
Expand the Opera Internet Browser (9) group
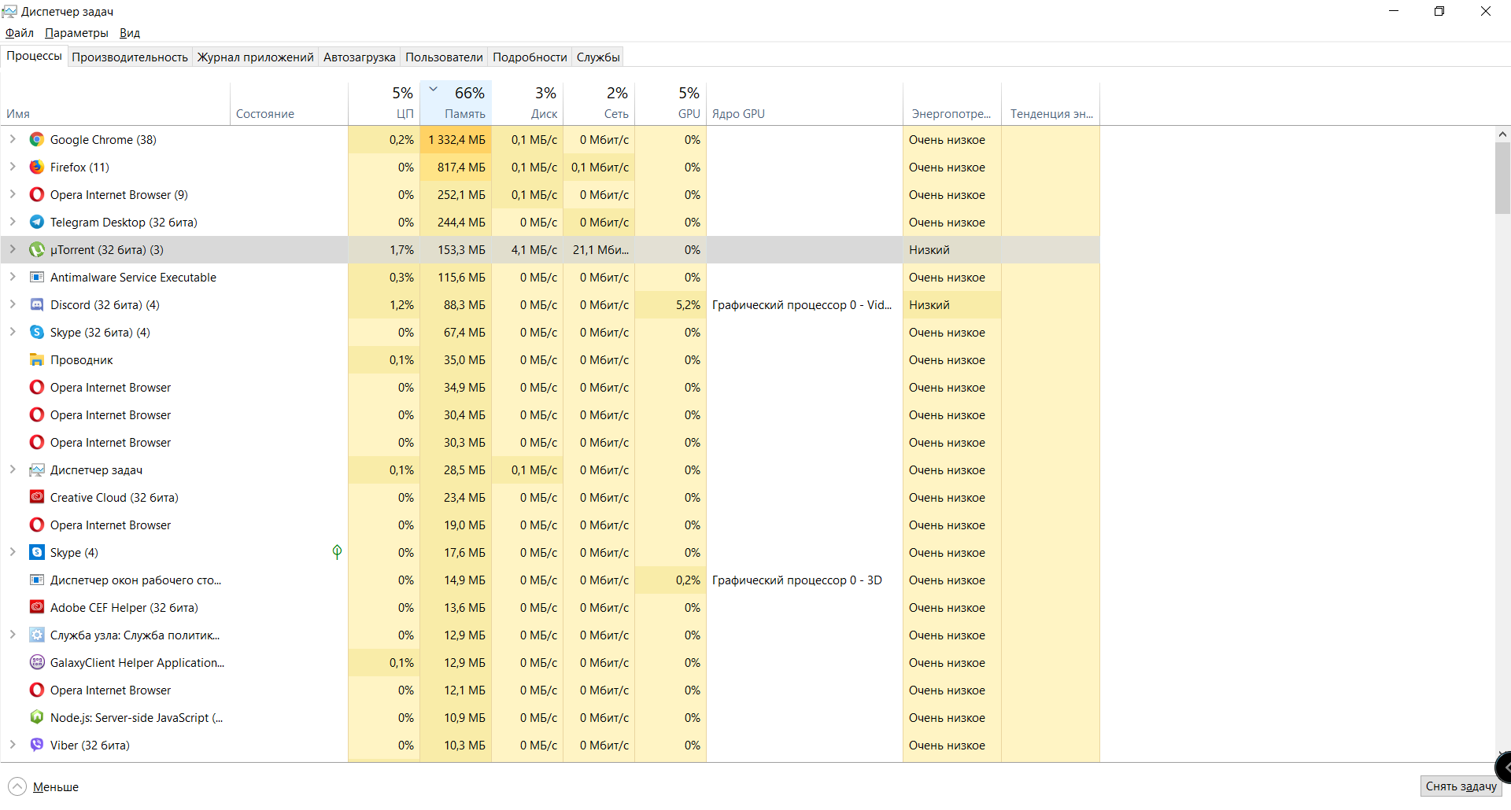click(13, 195)
